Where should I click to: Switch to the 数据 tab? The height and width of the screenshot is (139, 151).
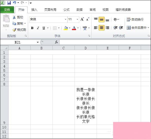tap(80, 10)
